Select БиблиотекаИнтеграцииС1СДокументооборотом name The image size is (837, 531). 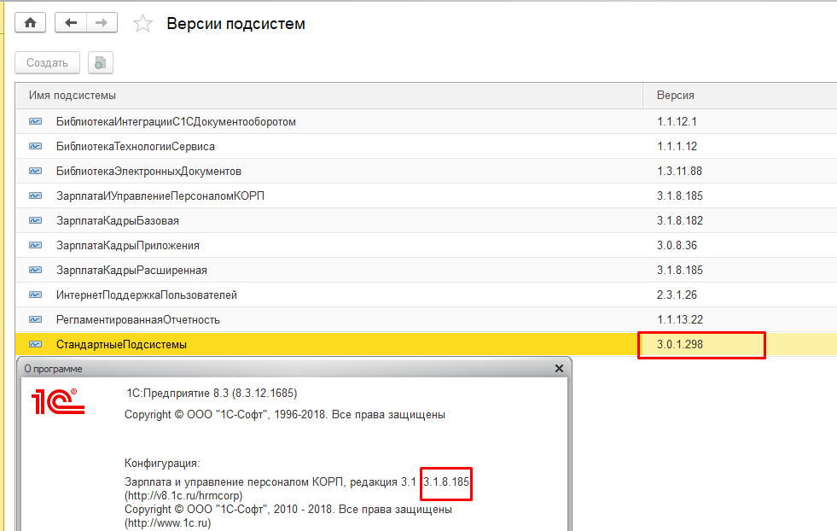coord(176,122)
